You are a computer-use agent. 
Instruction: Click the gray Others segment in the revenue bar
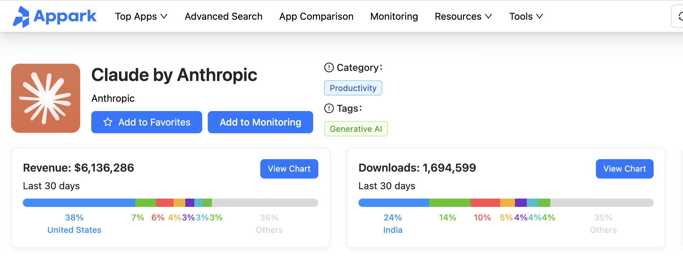(265, 203)
